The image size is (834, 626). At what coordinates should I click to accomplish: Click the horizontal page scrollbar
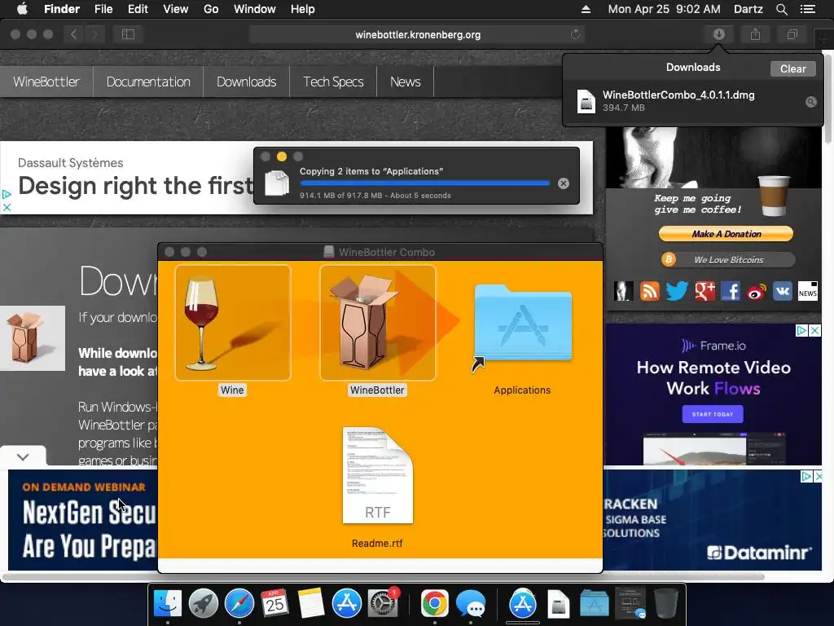coord(383,576)
